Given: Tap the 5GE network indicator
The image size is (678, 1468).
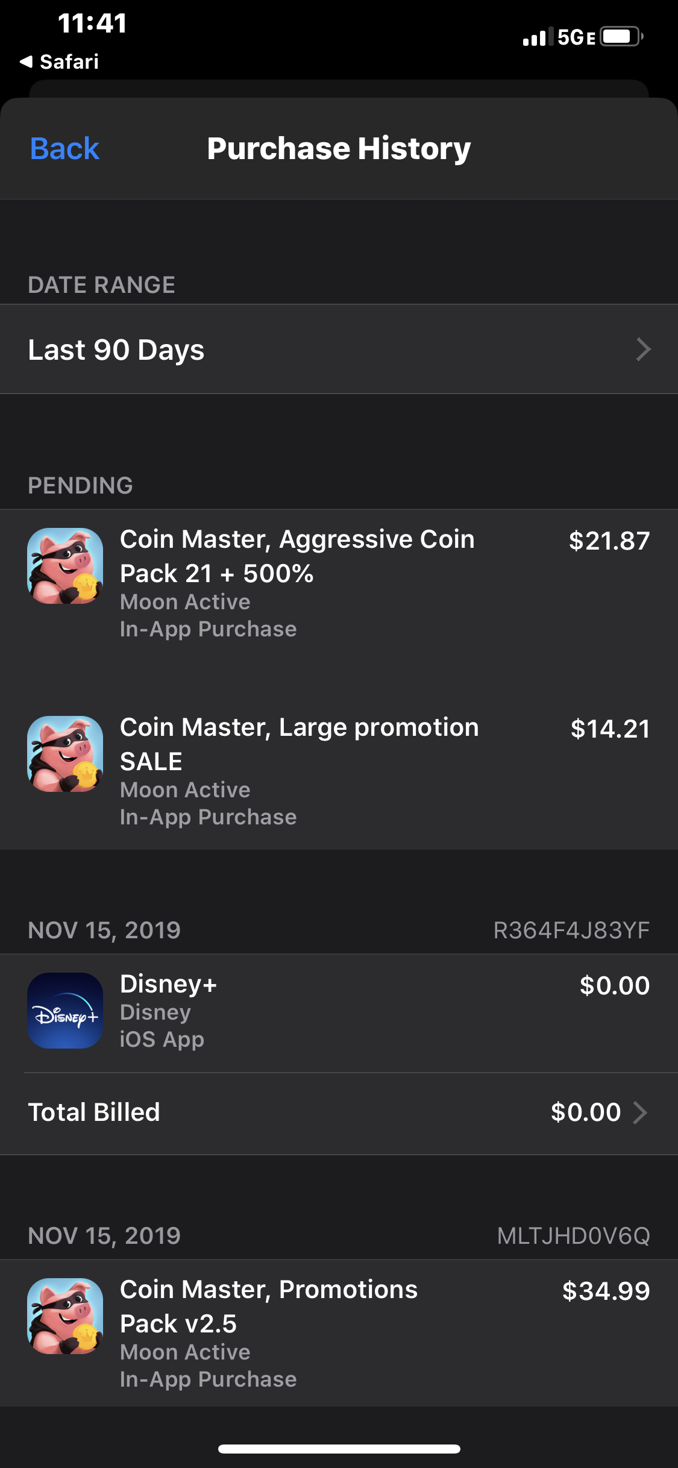Looking at the screenshot, I should point(576,38).
